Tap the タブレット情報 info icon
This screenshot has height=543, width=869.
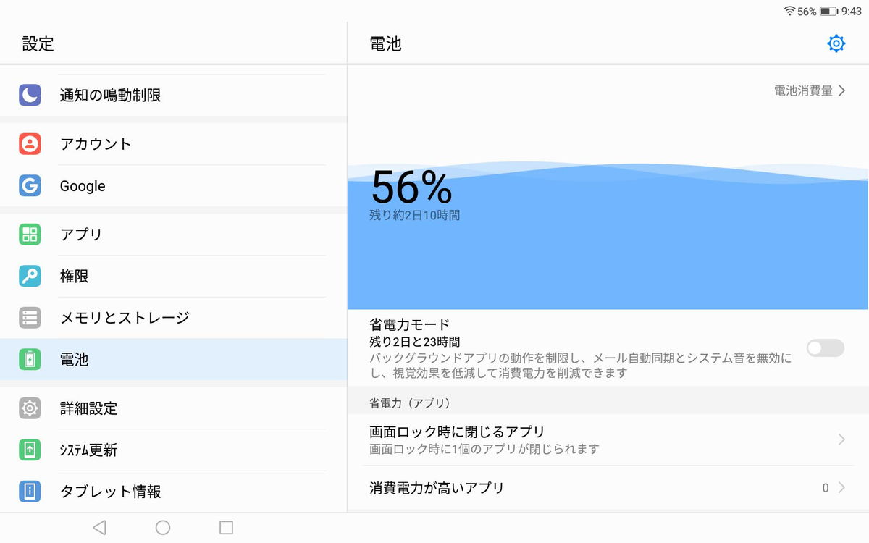[x=30, y=492]
